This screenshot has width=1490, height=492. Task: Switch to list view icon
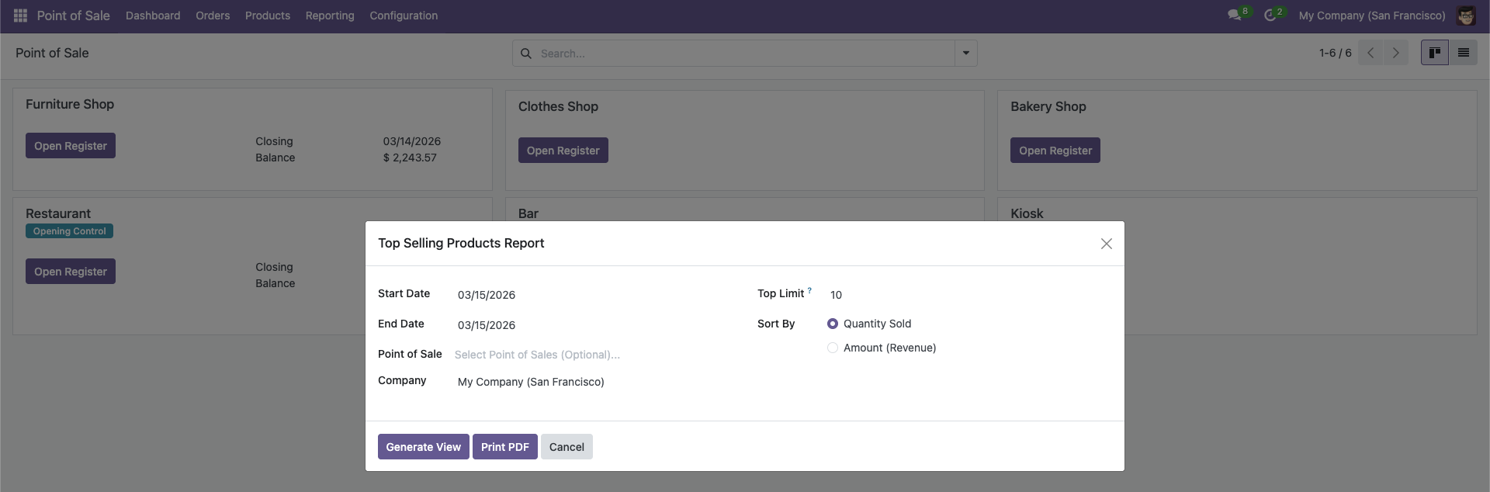point(1464,53)
